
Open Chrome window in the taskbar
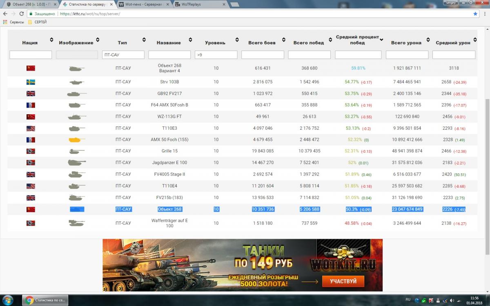click(45, 300)
